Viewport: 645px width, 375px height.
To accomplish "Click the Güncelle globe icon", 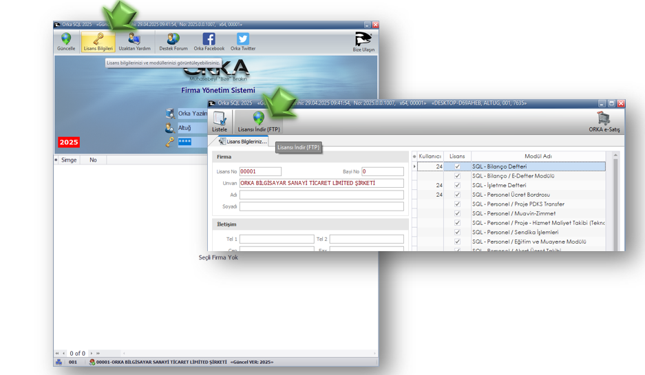I will (x=66, y=41).
